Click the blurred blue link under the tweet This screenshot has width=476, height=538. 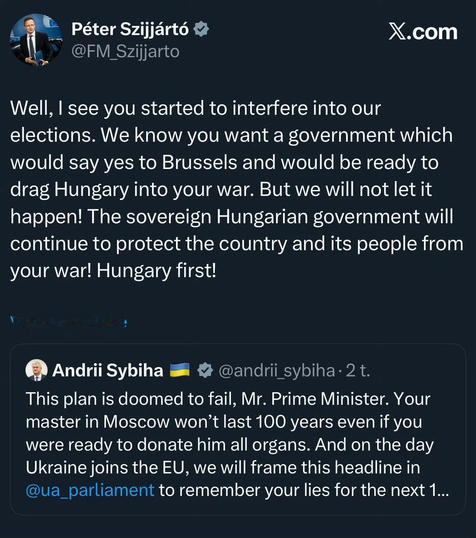tap(69, 322)
